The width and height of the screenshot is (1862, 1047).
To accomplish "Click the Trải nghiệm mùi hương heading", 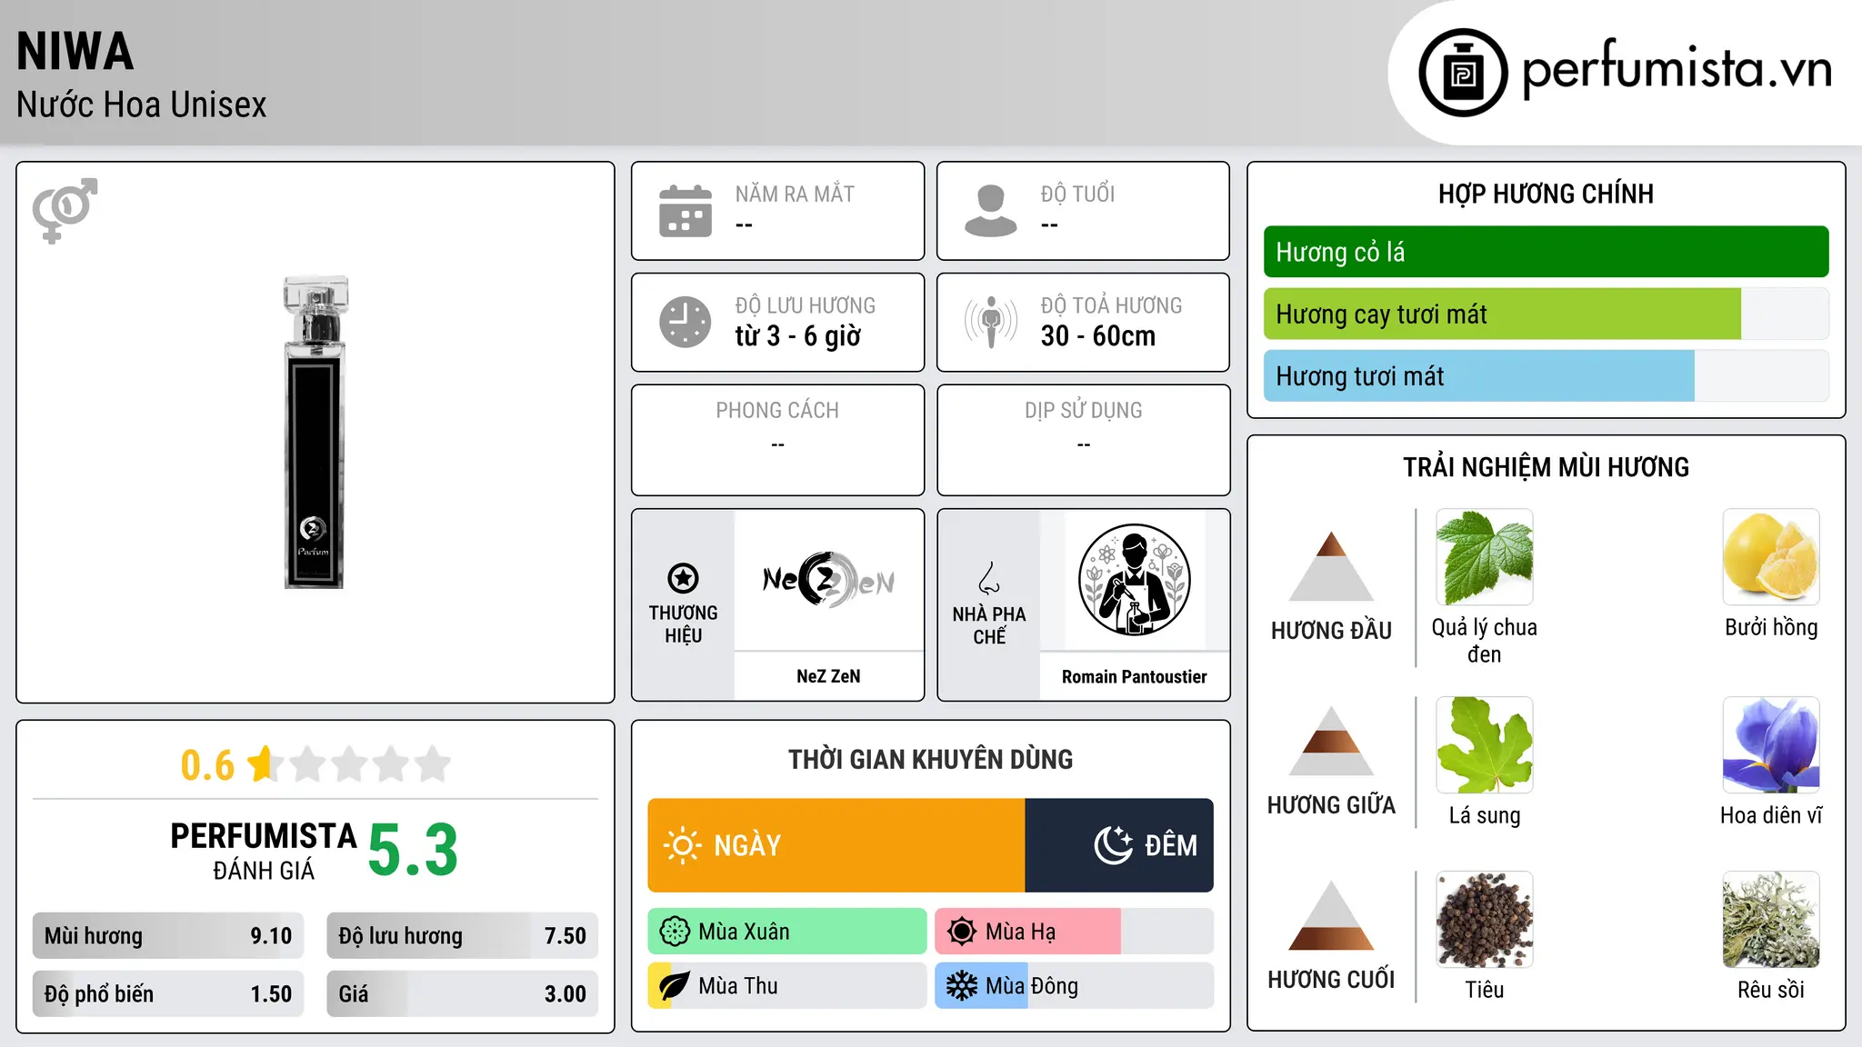I will tap(1546, 468).
